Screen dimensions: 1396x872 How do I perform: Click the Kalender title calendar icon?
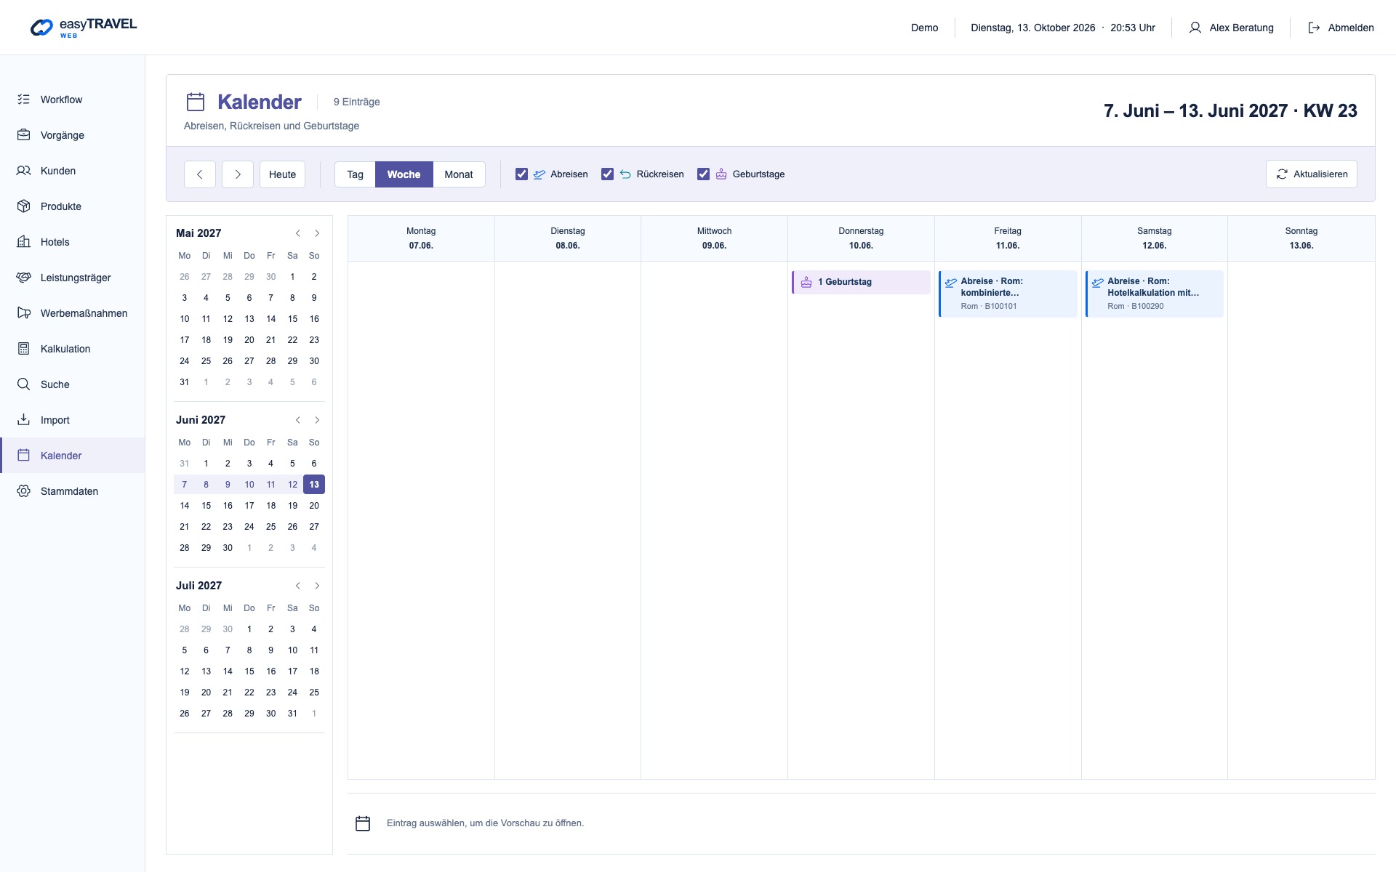pyautogui.click(x=196, y=102)
